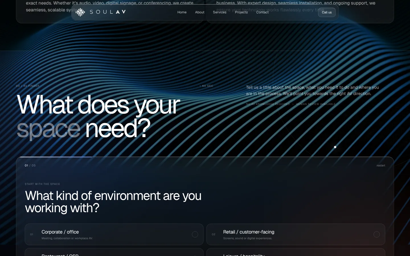This screenshot has height=256, width=410.
Task: Click the 'START WITH THE SPACE' label
Action: click(42, 184)
